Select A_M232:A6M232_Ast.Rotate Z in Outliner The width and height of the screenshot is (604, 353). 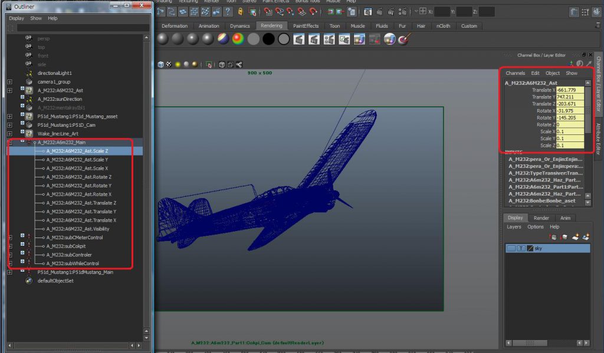(78, 177)
